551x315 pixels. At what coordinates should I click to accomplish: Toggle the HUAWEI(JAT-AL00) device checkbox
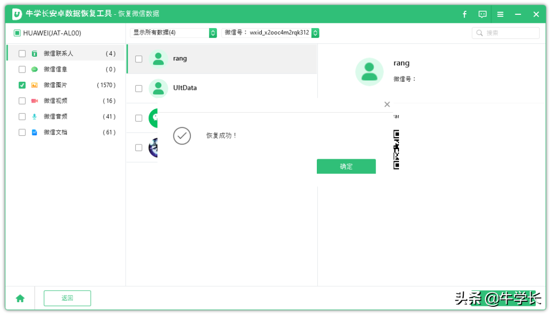coord(17,33)
